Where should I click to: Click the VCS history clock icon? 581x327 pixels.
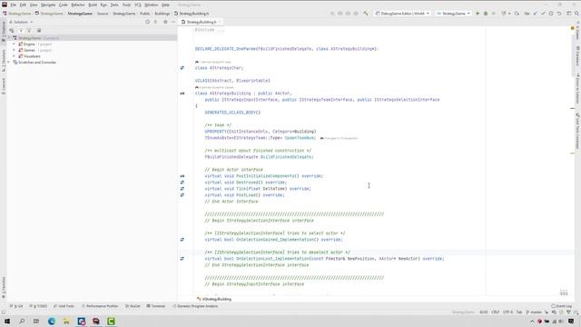coord(551,14)
